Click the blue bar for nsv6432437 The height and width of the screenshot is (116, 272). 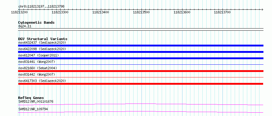(x=141, y=46)
